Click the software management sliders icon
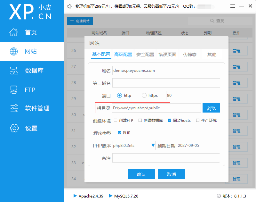 pos(14,108)
